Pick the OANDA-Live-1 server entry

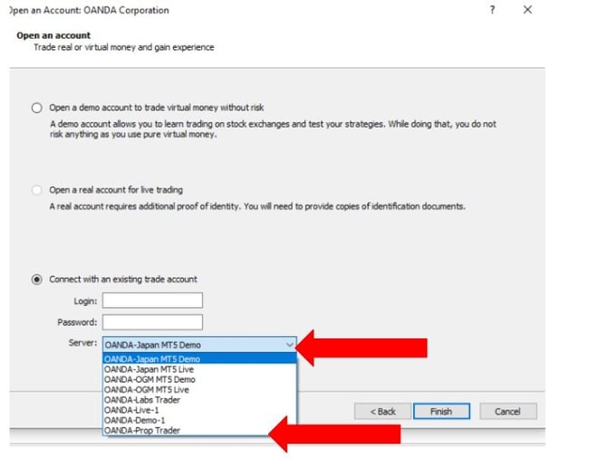click(x=199, y=410)
